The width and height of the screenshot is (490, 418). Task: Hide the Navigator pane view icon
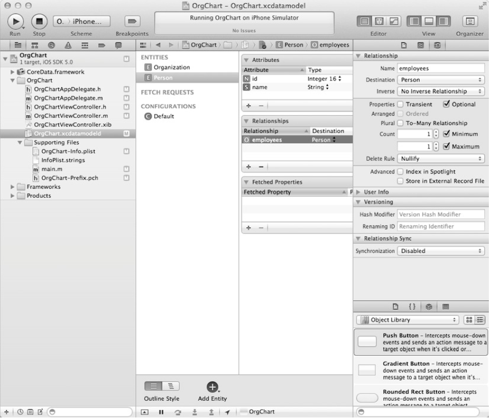pyautogui.click(x=414, y=21)
